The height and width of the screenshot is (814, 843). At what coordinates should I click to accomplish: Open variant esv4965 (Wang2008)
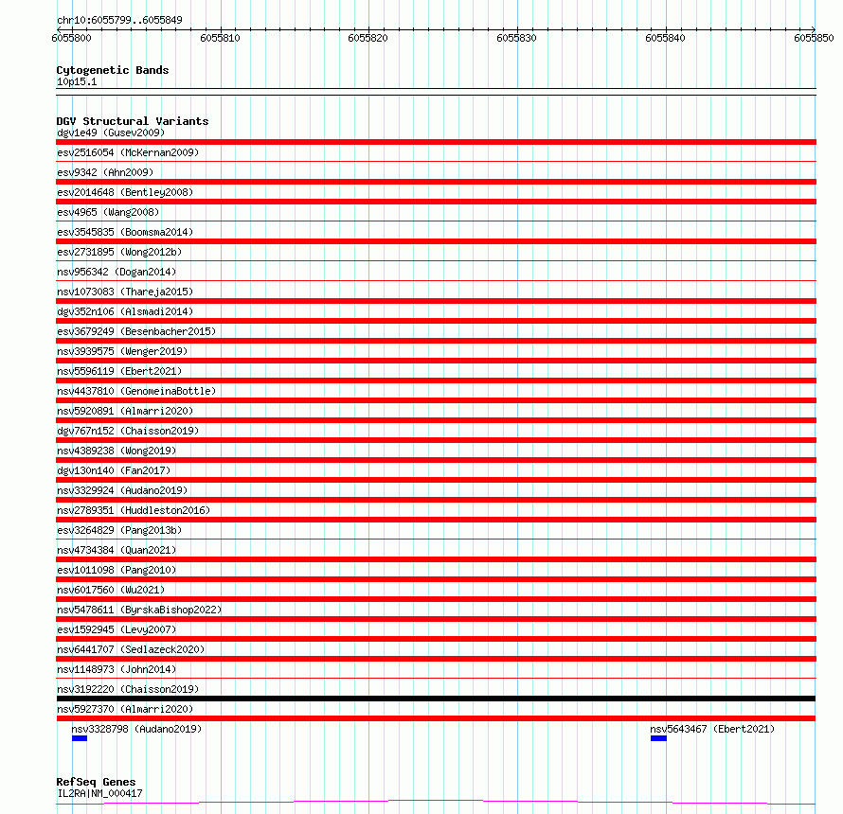108,212
